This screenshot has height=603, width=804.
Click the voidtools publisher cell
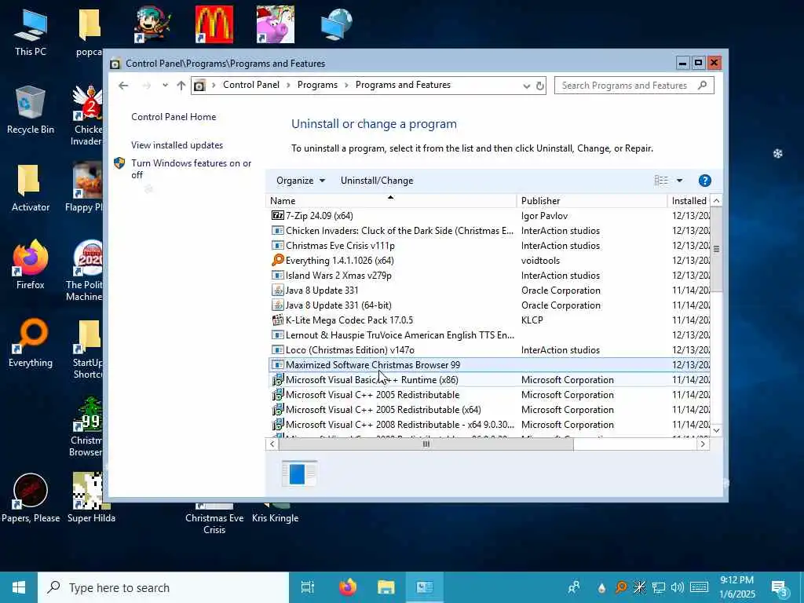click(540, 261)
